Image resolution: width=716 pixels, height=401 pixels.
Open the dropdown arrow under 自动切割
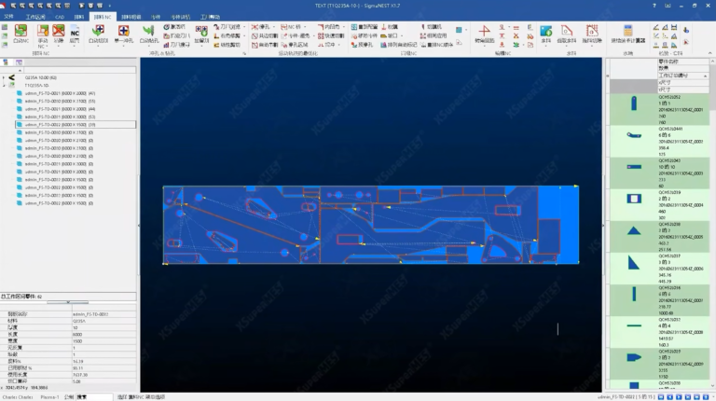98,46
